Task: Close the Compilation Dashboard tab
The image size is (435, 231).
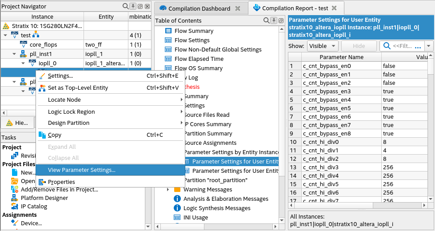Action: pos(238,8)
